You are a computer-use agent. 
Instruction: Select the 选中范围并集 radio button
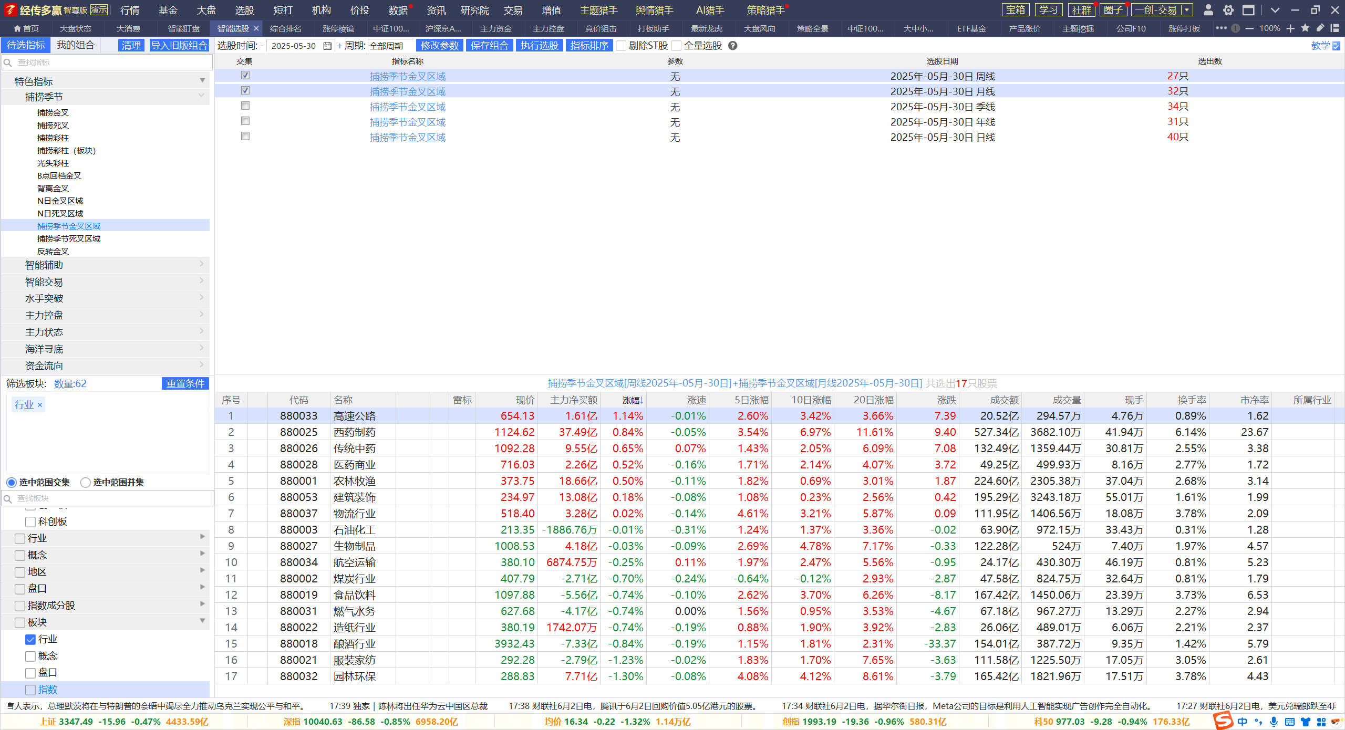[86, 482]
